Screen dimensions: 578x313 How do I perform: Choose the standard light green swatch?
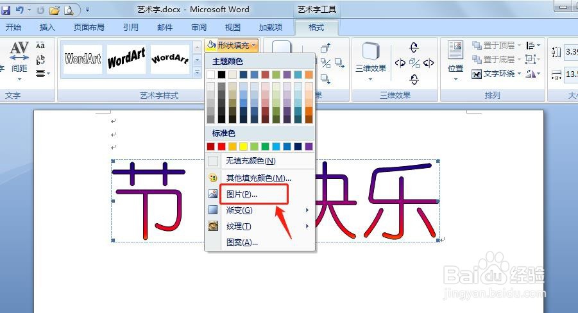(x=254, y=147)
